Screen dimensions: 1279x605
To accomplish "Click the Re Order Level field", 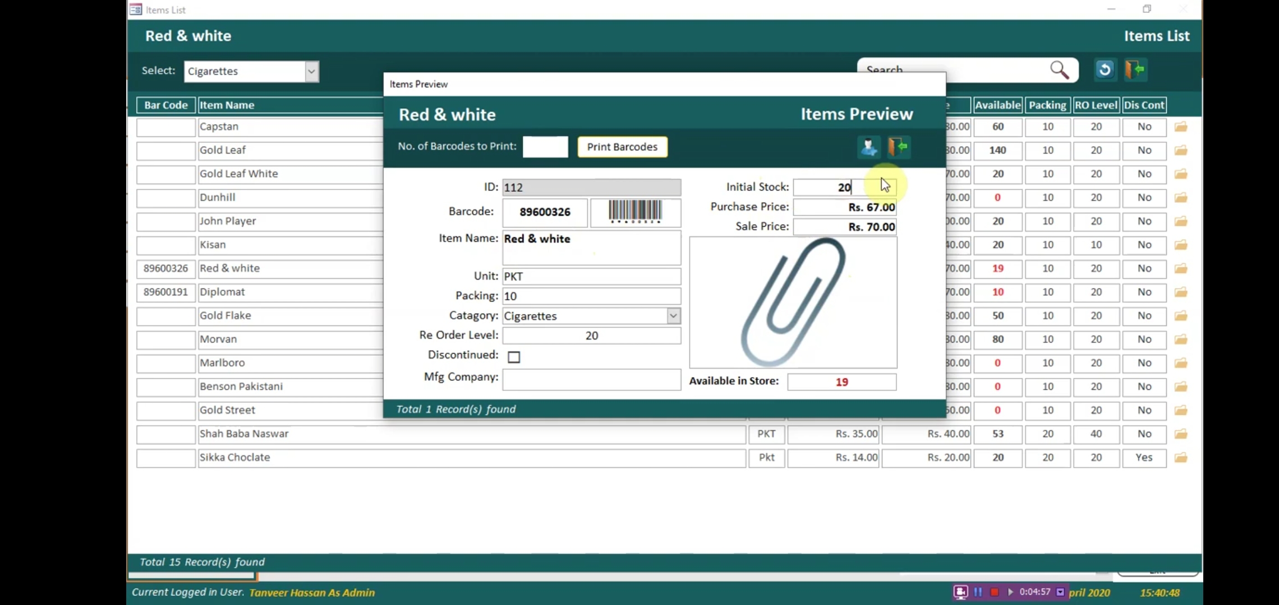I will tap(592, 336).
